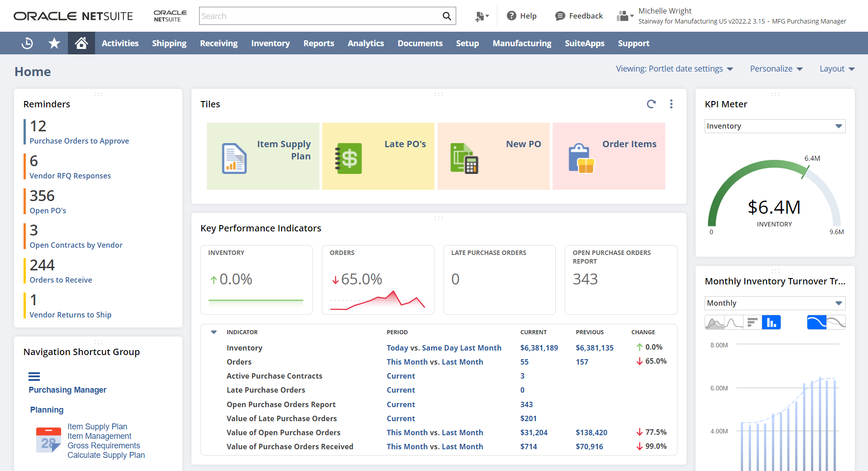
Task: Toggle the single smooth line view
Action: 816,322
